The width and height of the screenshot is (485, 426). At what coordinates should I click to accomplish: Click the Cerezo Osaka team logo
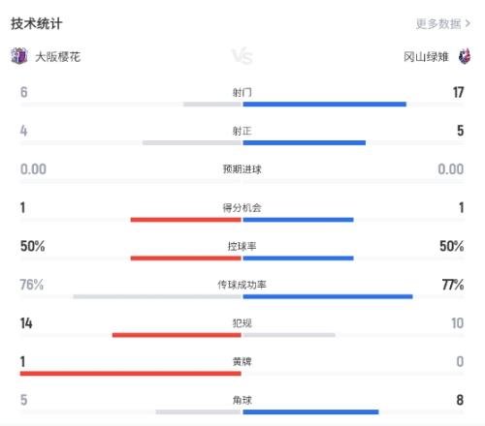19,56
